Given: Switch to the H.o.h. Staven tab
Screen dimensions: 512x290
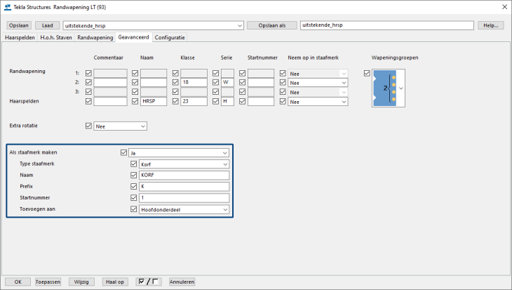Looking at the screenshot, I should pyautogui.click(x=56, y=37).
